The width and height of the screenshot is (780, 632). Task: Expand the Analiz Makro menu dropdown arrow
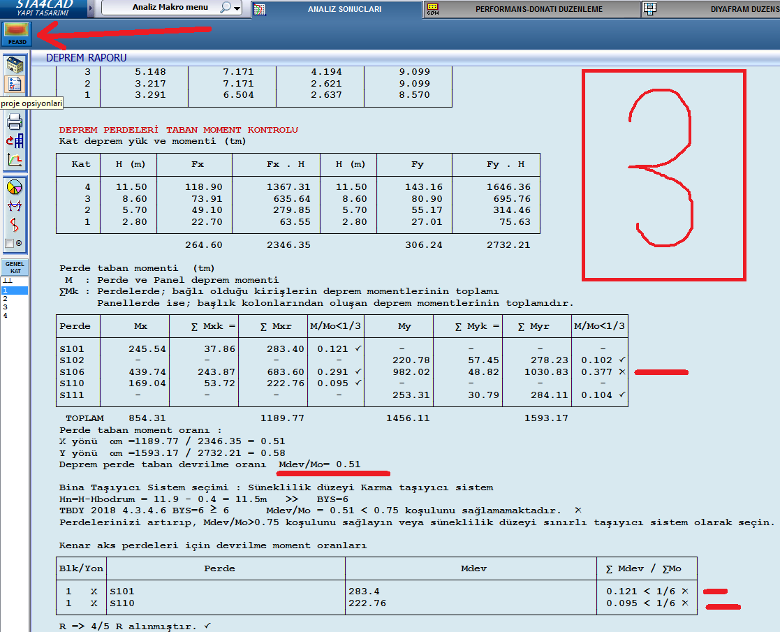237,9
